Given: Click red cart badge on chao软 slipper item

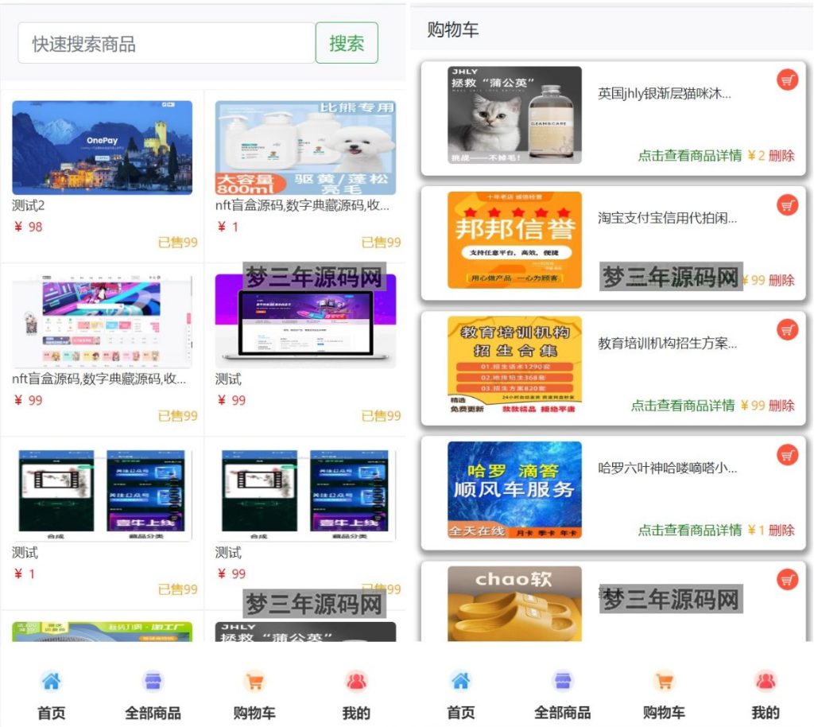Looking at the screenshot, I should (787, 580).
